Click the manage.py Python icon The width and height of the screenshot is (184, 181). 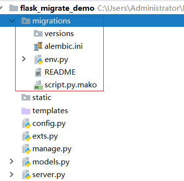click(26, 149)
